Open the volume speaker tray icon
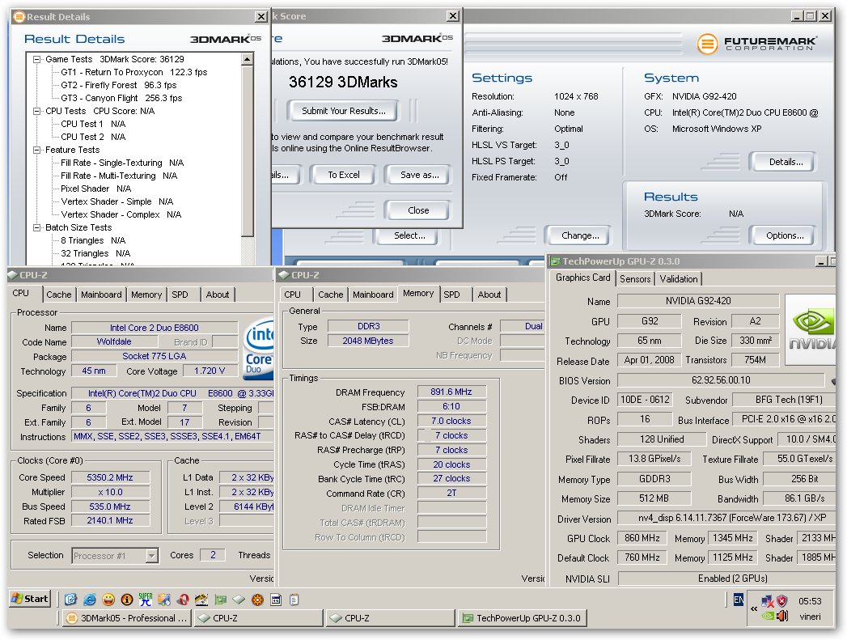The height and width of the screenshot is (640, 847). pos(782,616)
